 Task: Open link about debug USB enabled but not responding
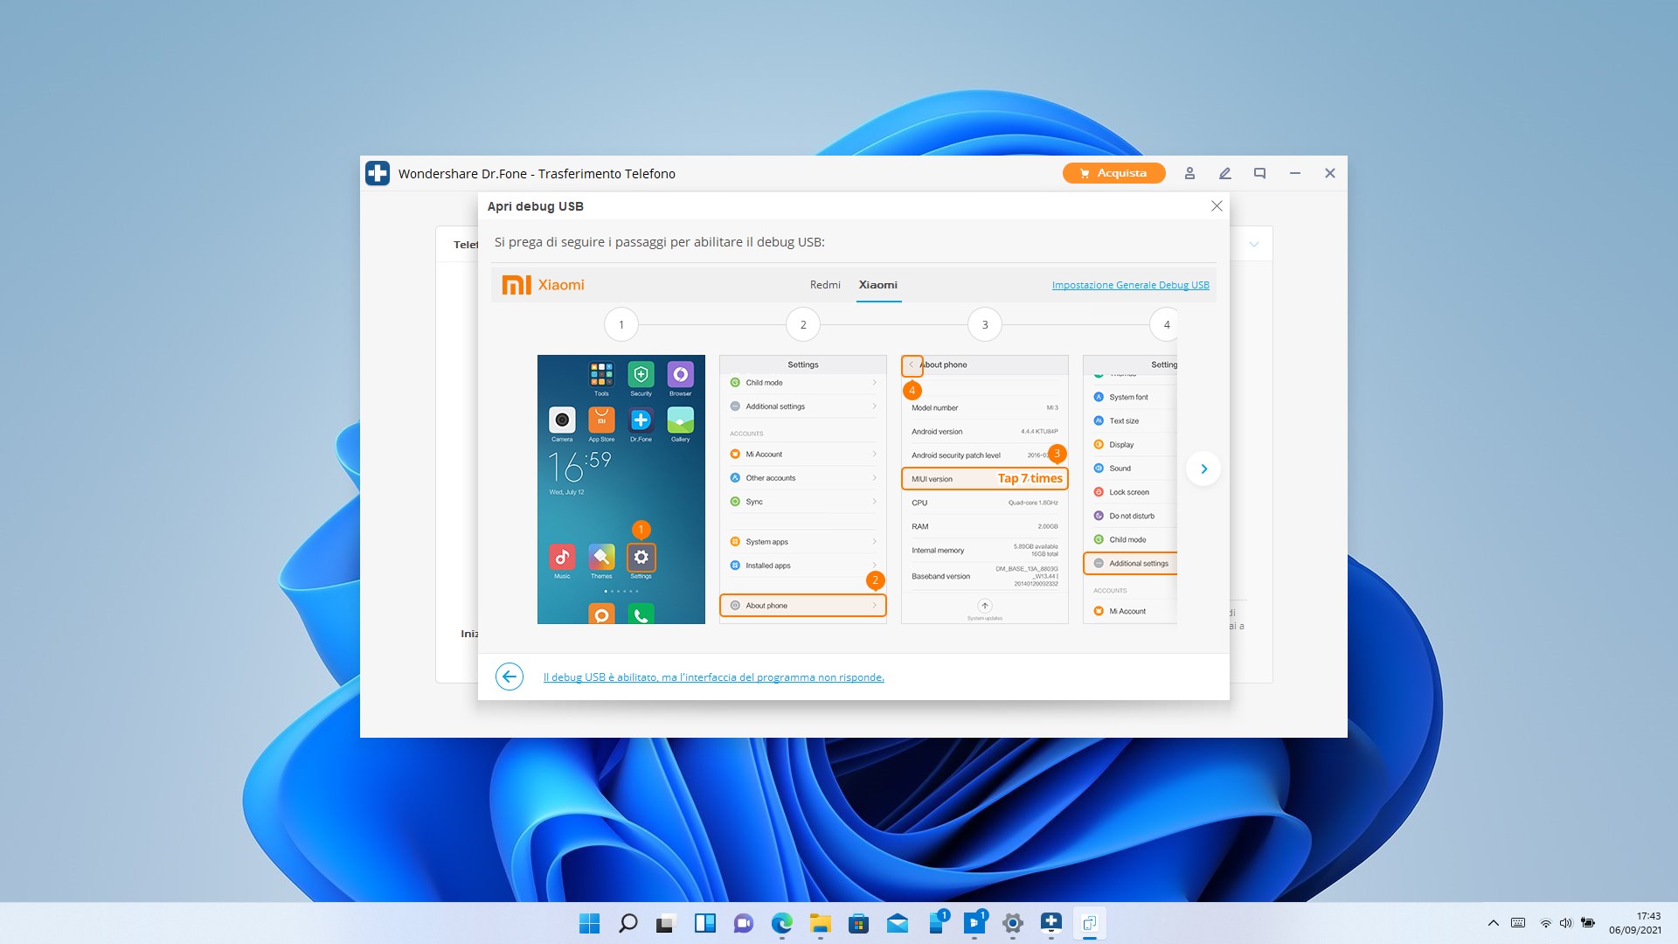(714, 677)
